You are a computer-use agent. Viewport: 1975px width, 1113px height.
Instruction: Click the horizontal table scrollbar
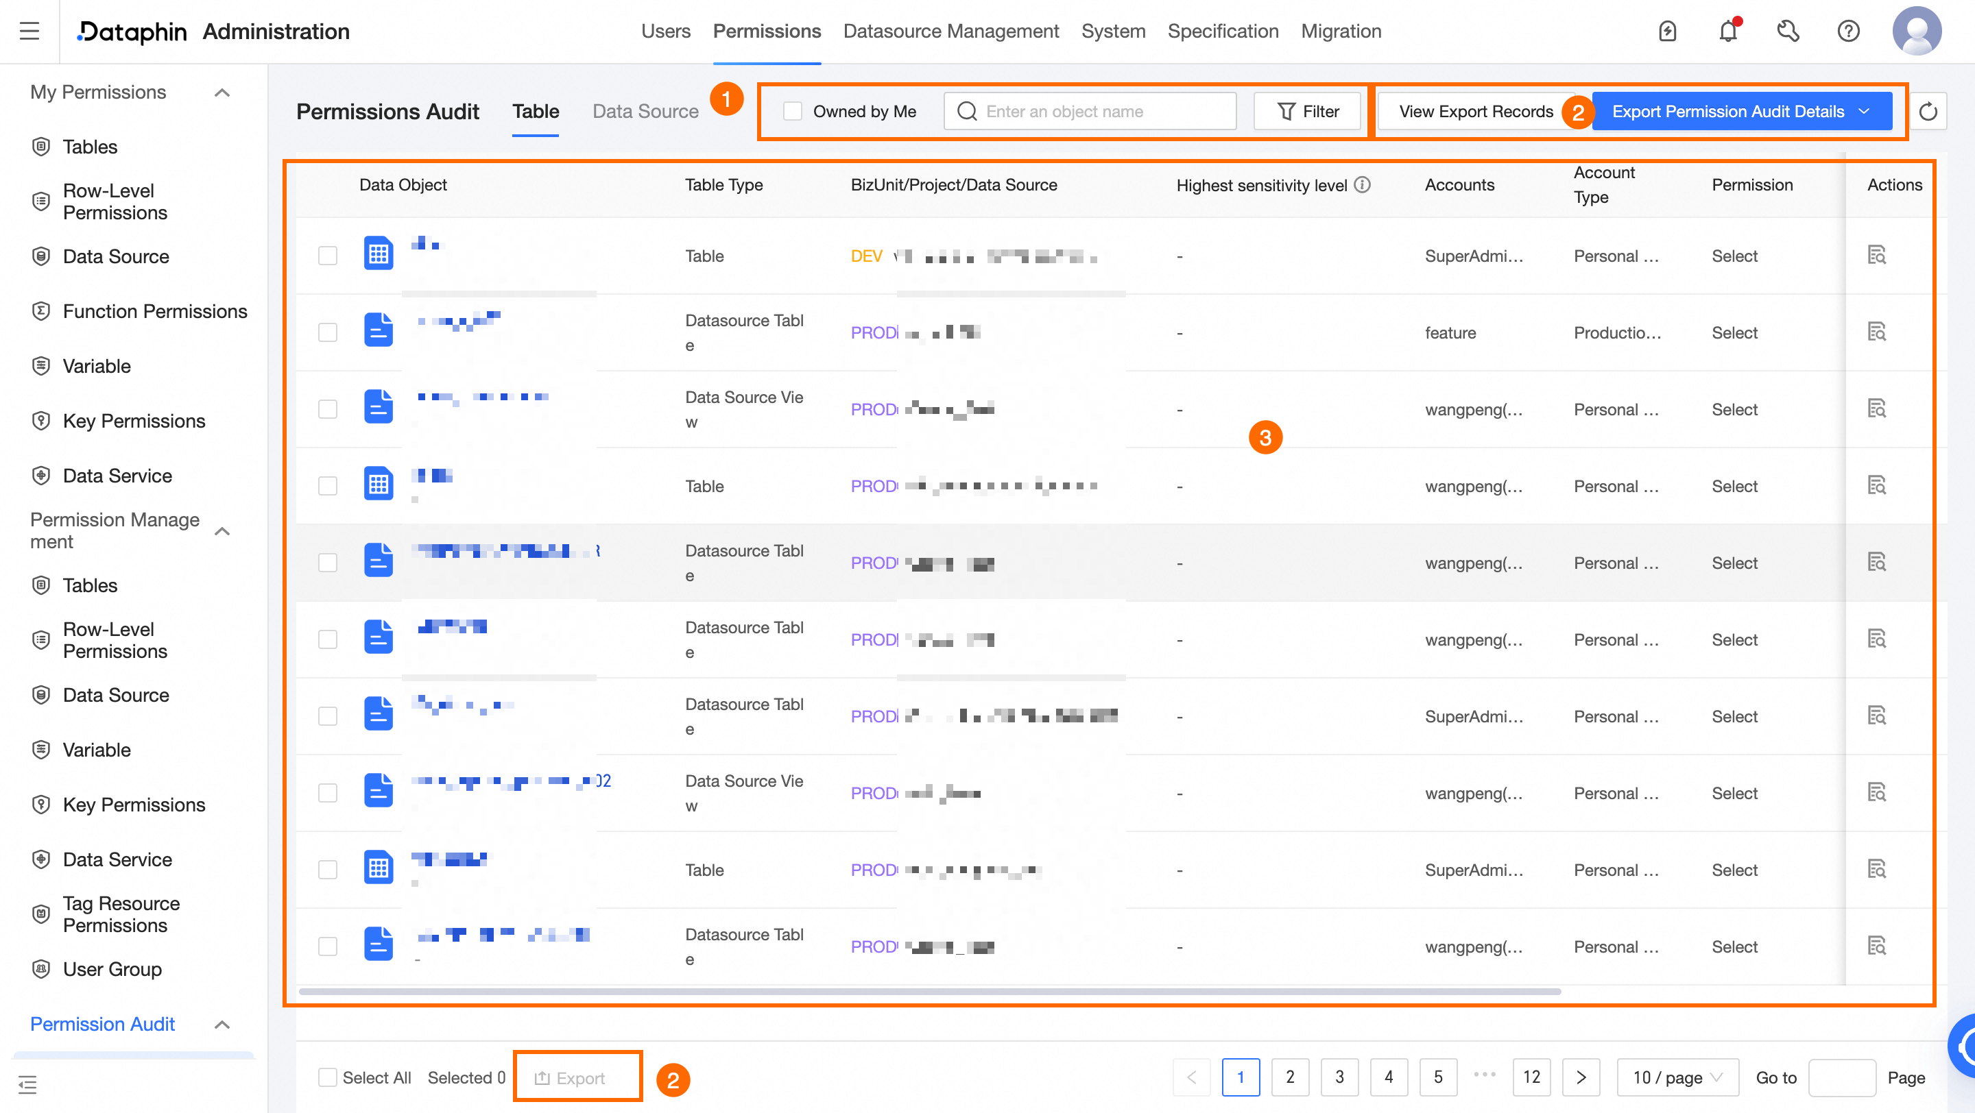point(929,991)
